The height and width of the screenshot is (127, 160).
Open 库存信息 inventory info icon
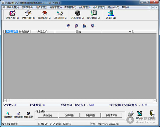pos(44,13)
